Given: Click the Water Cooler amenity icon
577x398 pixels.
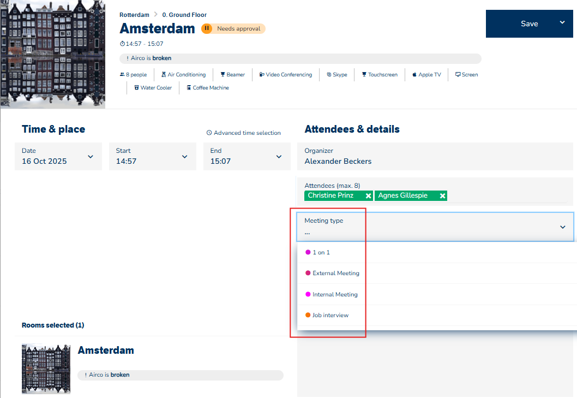Looking at the screenshot, I should 137,88.
